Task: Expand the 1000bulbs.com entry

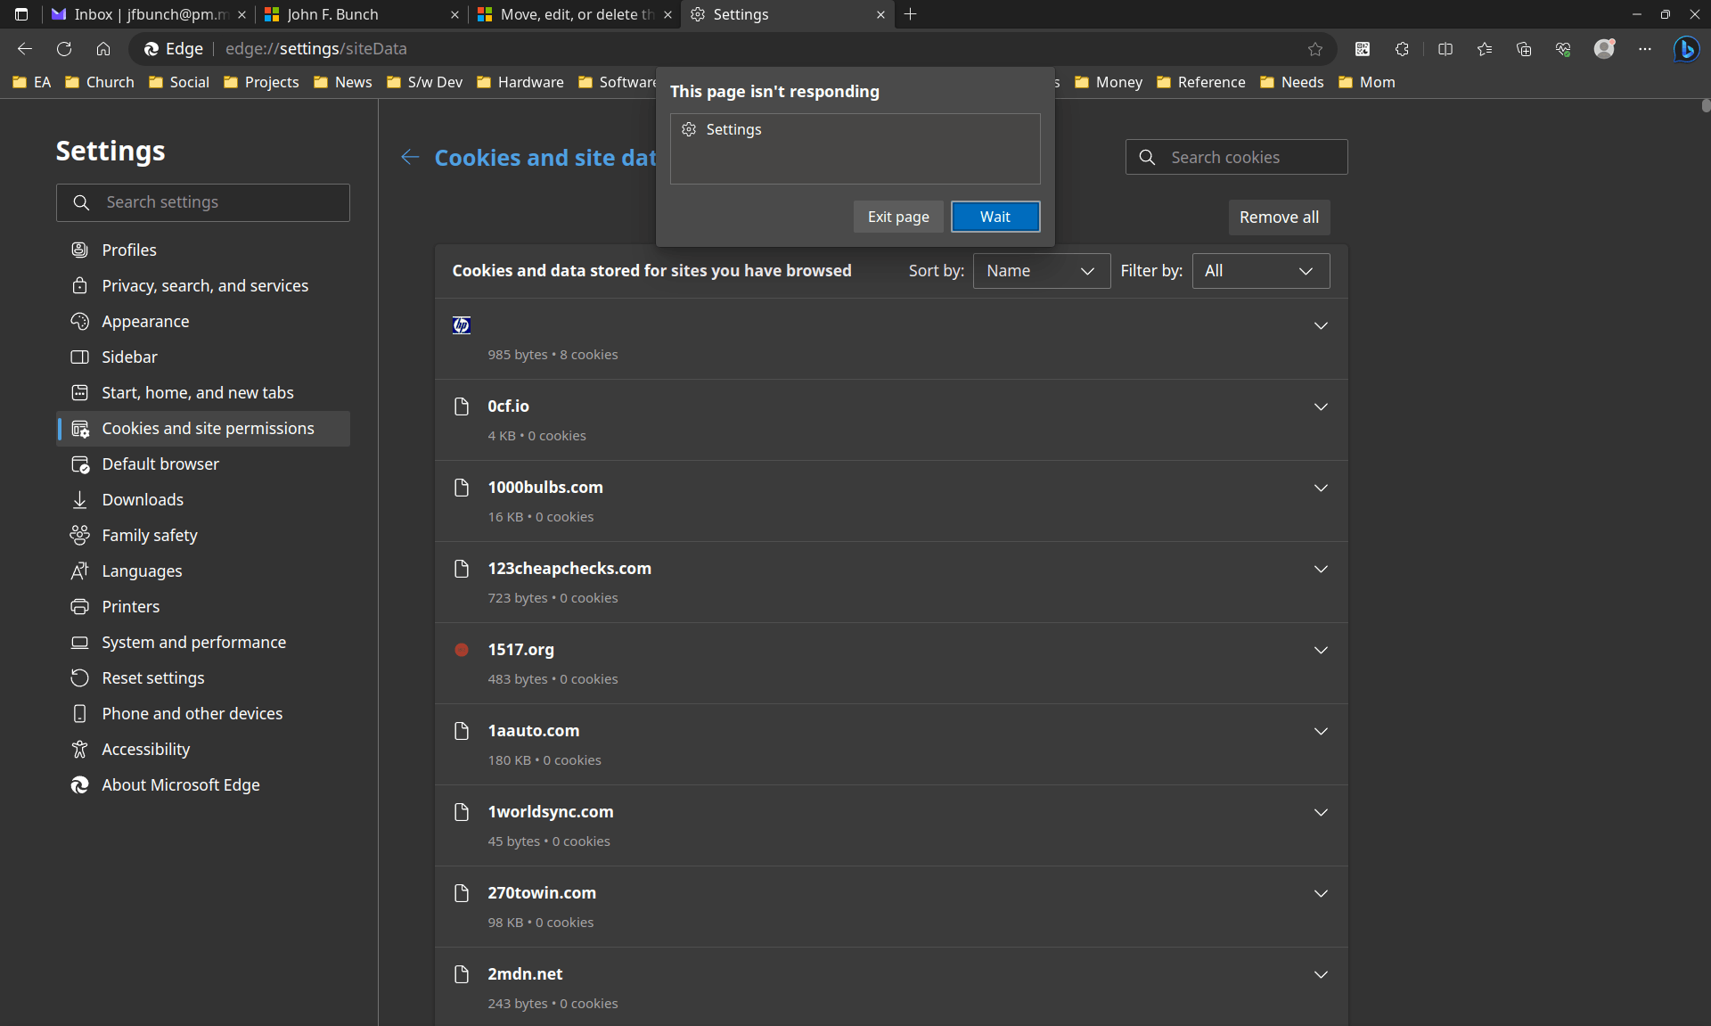Action: tap(1321, 488)
